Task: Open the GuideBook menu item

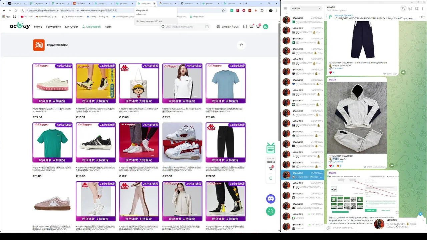Action: click(x=91, y=27)
